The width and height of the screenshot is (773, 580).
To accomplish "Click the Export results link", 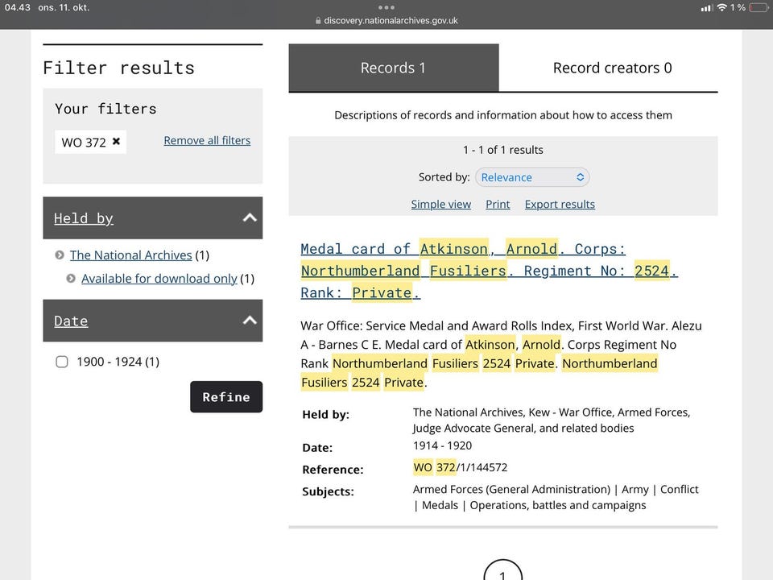I will click(x=560, y=205).
